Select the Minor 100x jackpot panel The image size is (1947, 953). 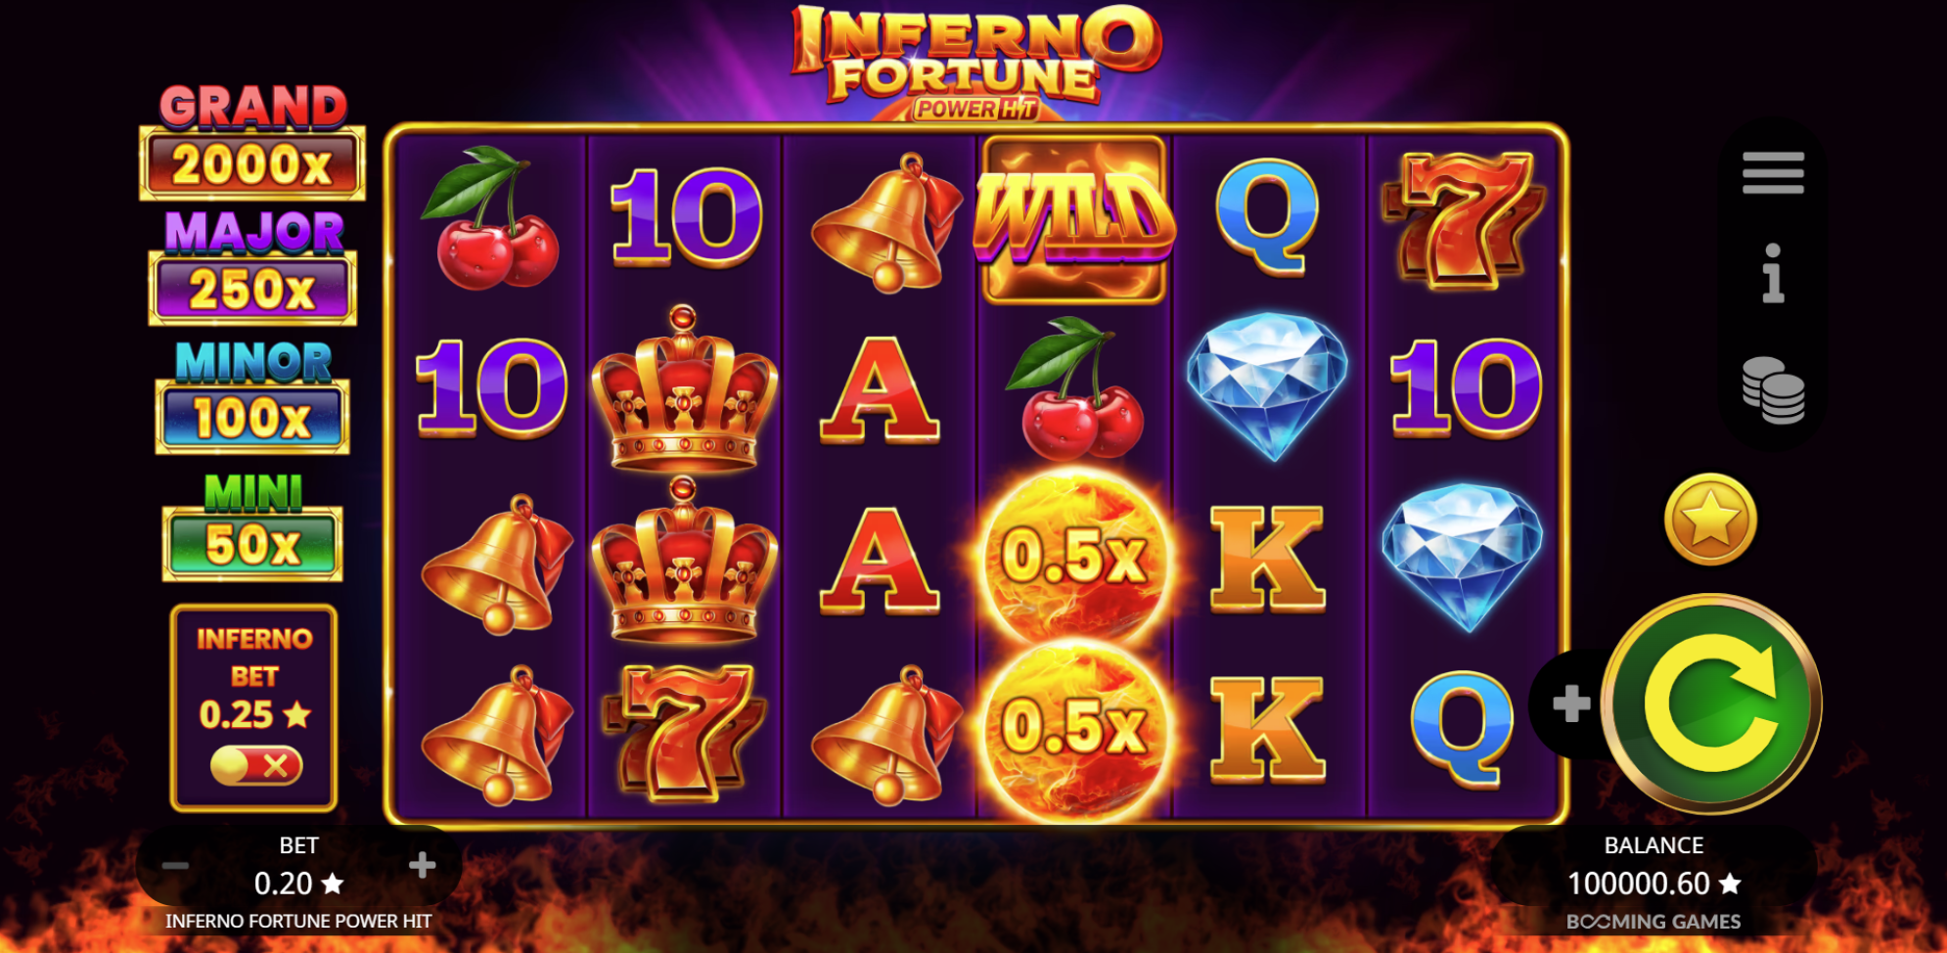[x=252, y=396]
